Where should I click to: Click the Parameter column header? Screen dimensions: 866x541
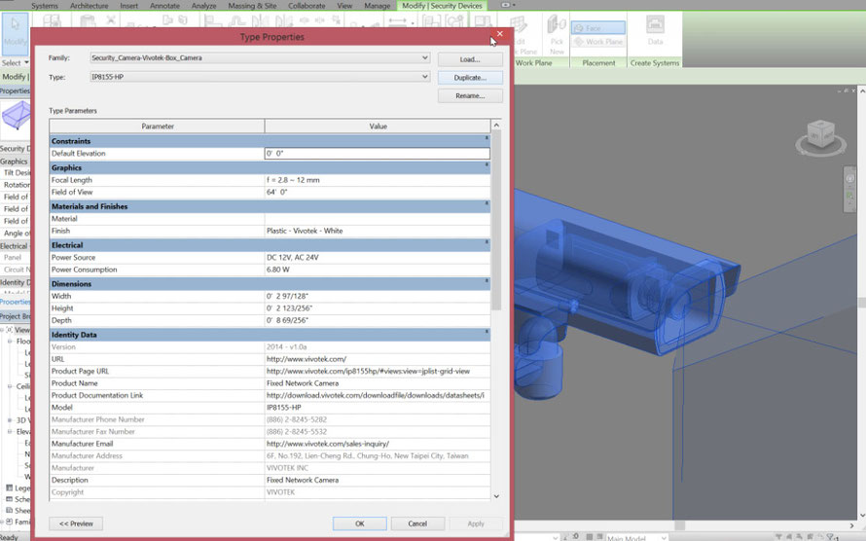tap(157, 126)
